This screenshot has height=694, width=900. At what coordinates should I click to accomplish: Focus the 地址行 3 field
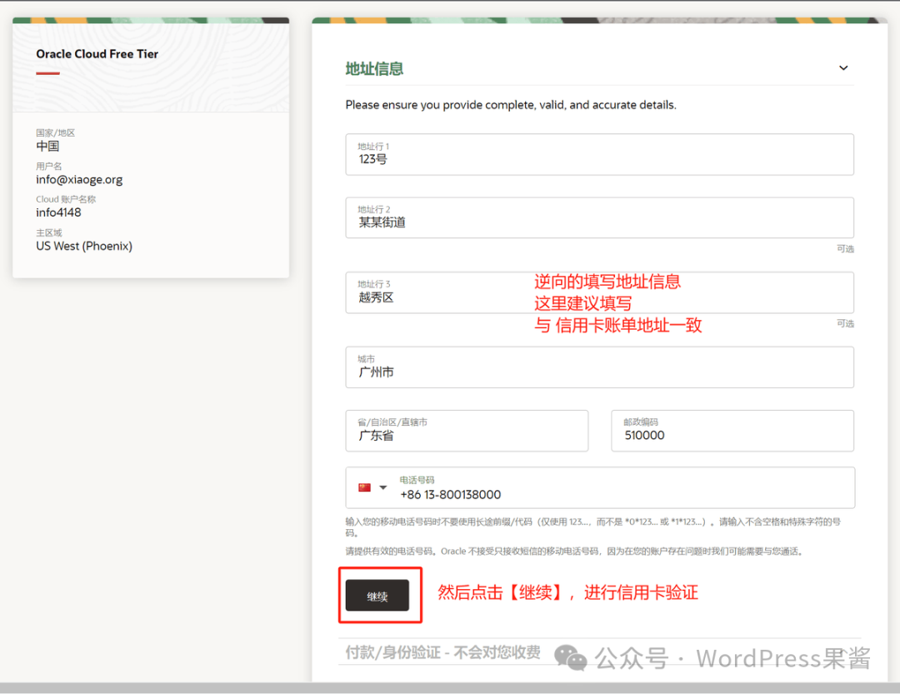(x=599, y=292)
